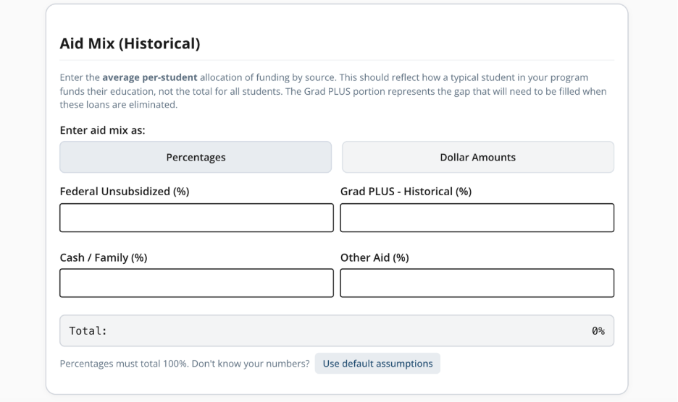Click the Federal Unsubsidized (%) label
Image resolution: width=678 pixels, height=402 pixels.
pos(125,192)
